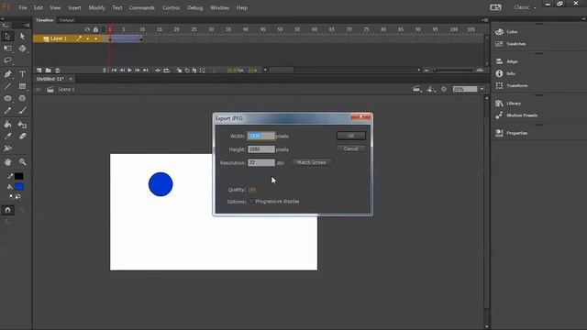Screen dimensions: 587x330
Task: Select the Pencil tool
Action: (x=7, y=110)
